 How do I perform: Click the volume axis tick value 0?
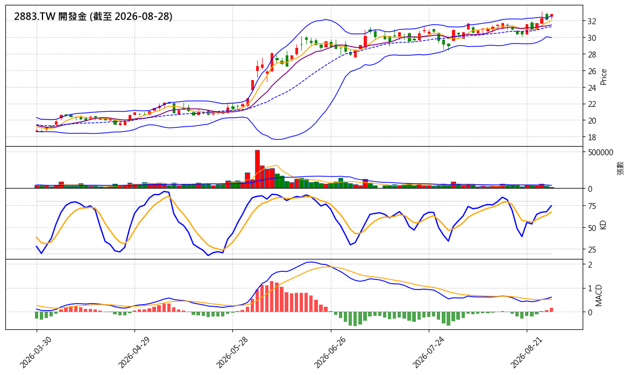[590, 189]
